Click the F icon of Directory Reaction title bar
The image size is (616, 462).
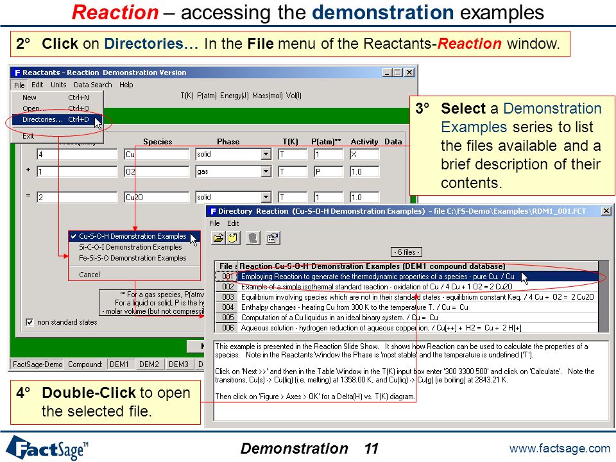[x=212, y=211]
